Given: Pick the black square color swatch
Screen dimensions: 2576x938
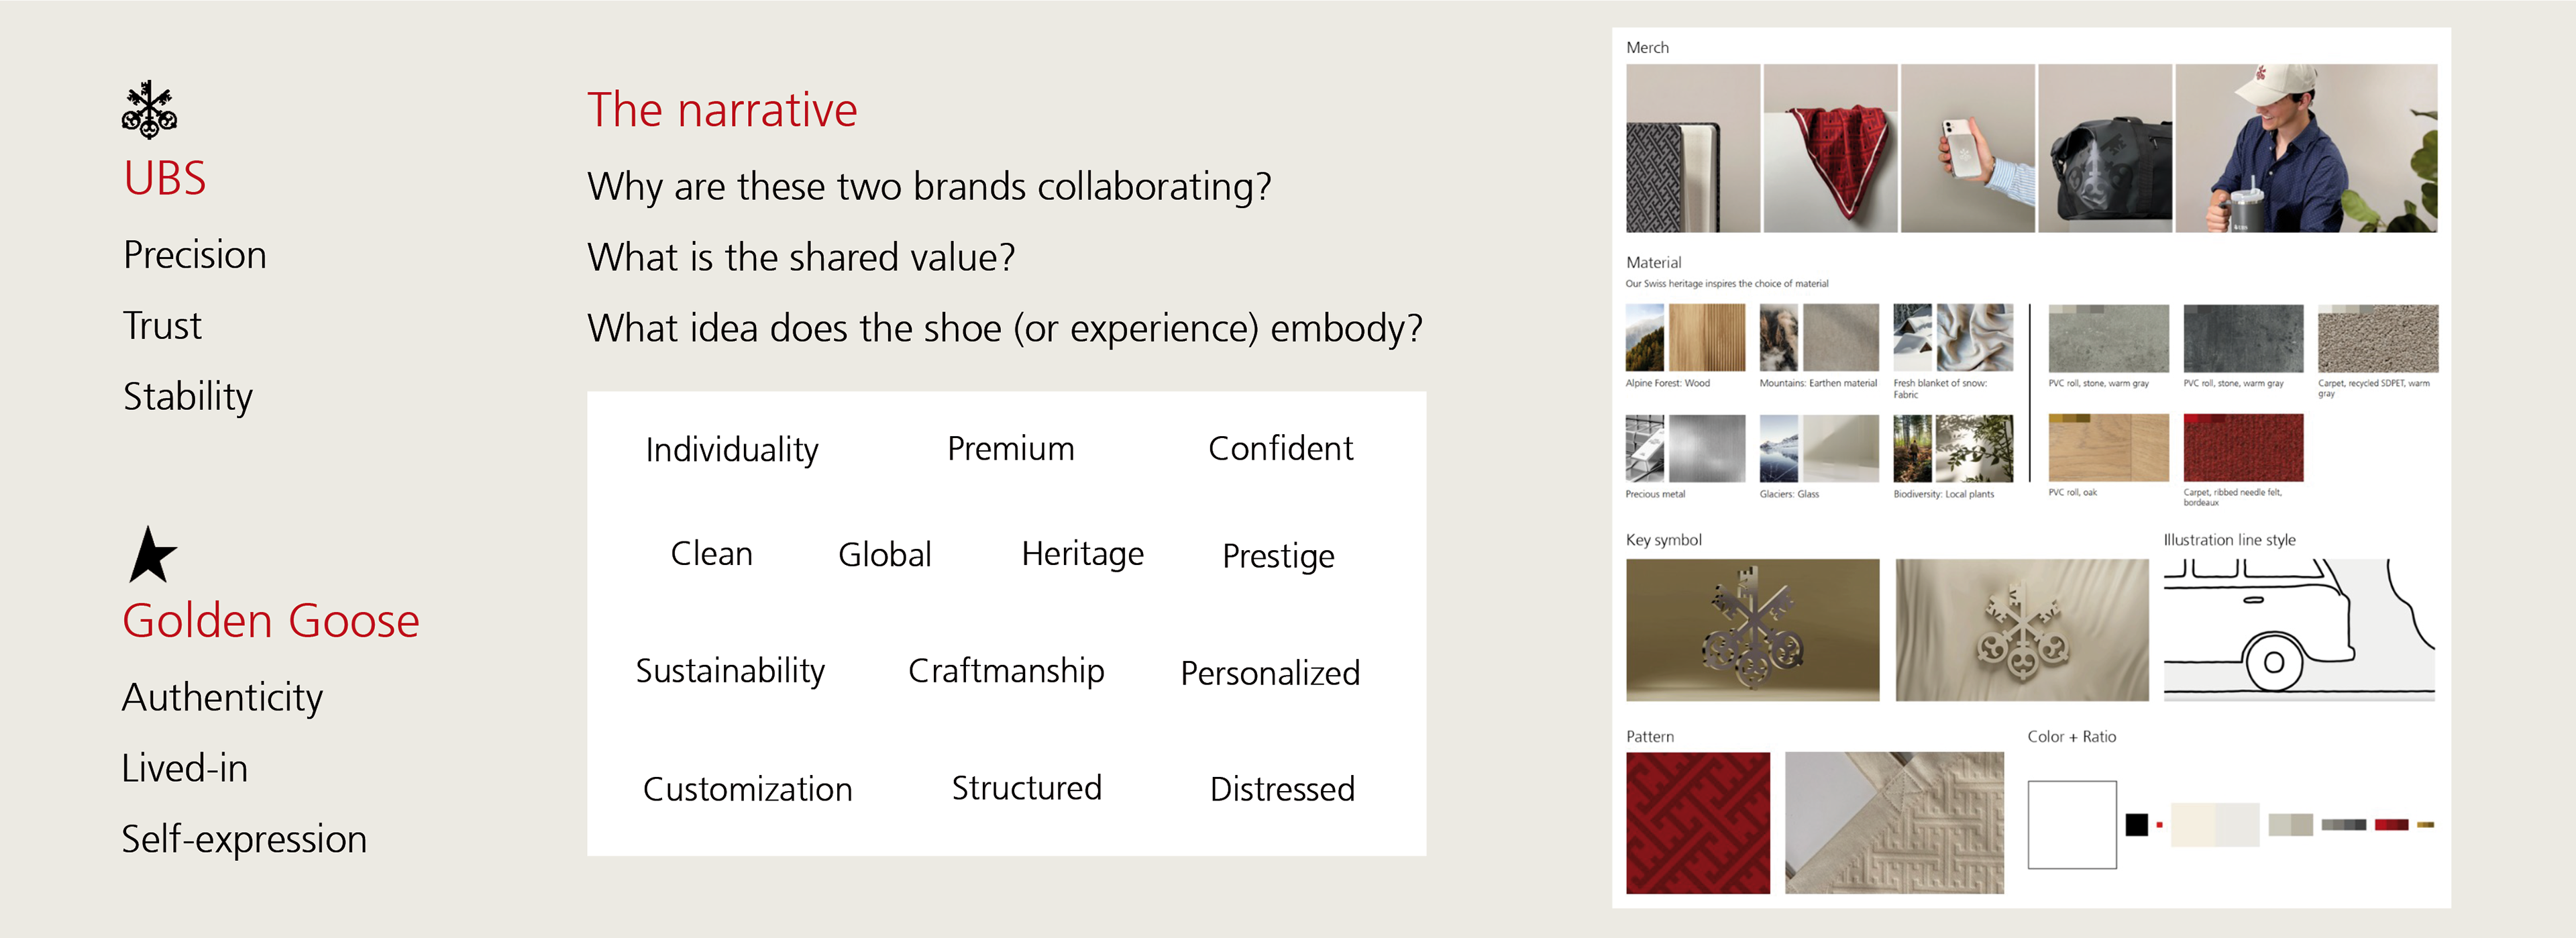Looking at the screenshot, I should click(2136, 824).
